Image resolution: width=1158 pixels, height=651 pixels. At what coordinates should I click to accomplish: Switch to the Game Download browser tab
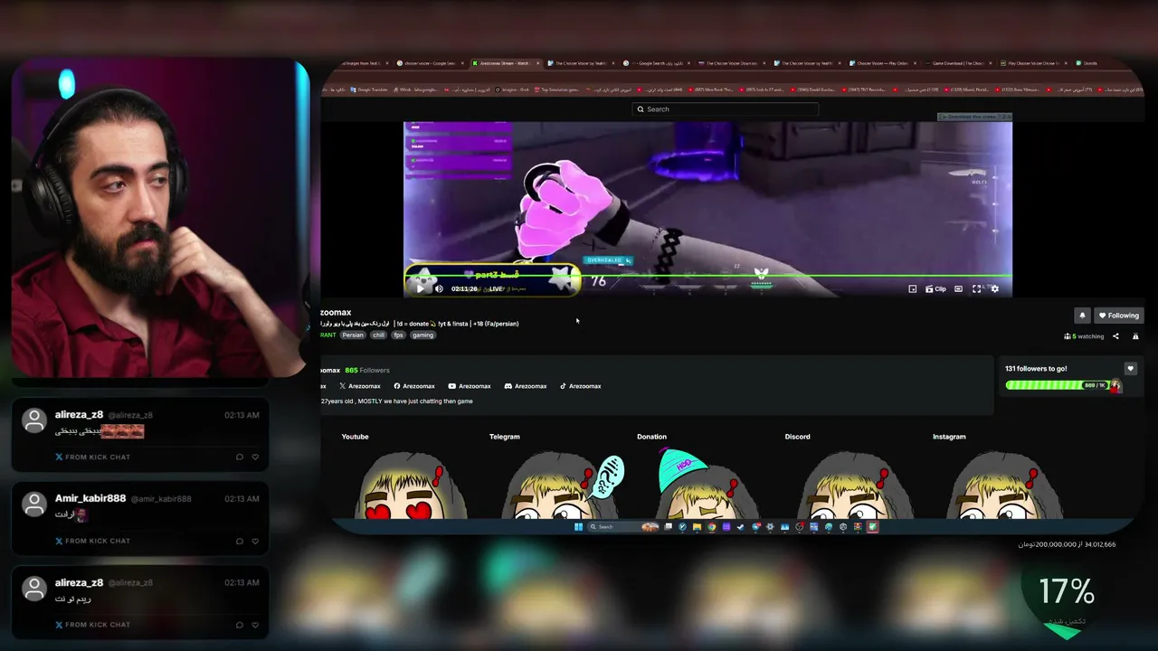click(957, 63)
